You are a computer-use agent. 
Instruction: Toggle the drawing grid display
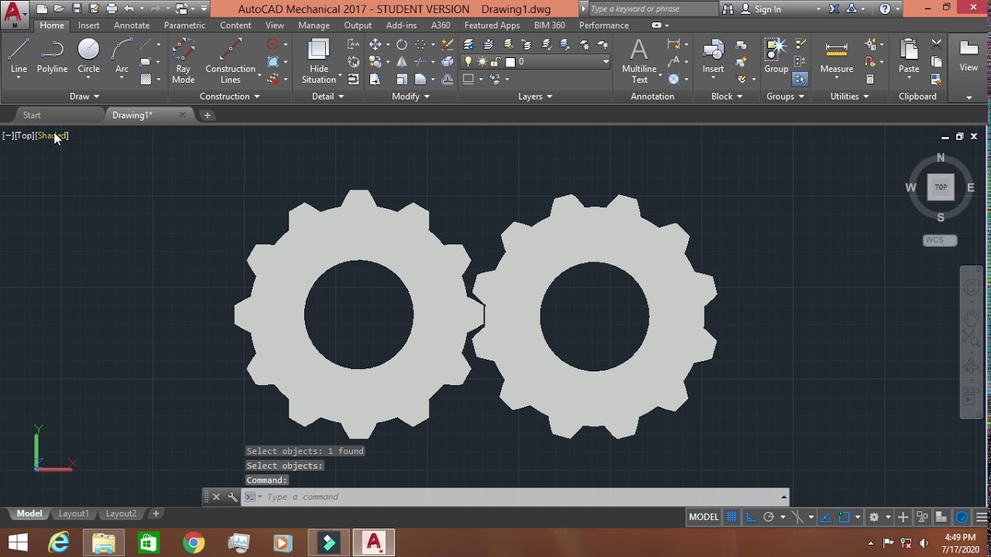732,517
